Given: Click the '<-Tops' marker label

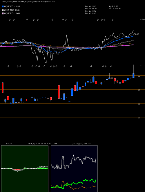Looking at the screenshot, I should click(x=142, y=19).
